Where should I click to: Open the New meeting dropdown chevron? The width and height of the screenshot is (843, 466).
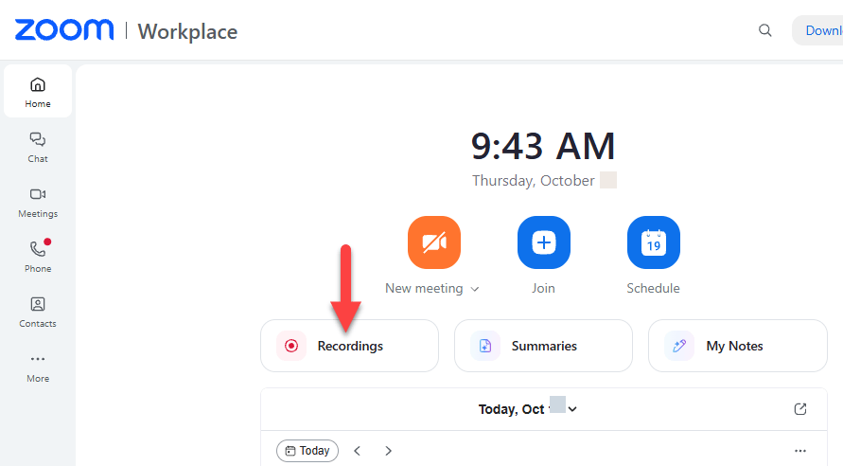475,289
